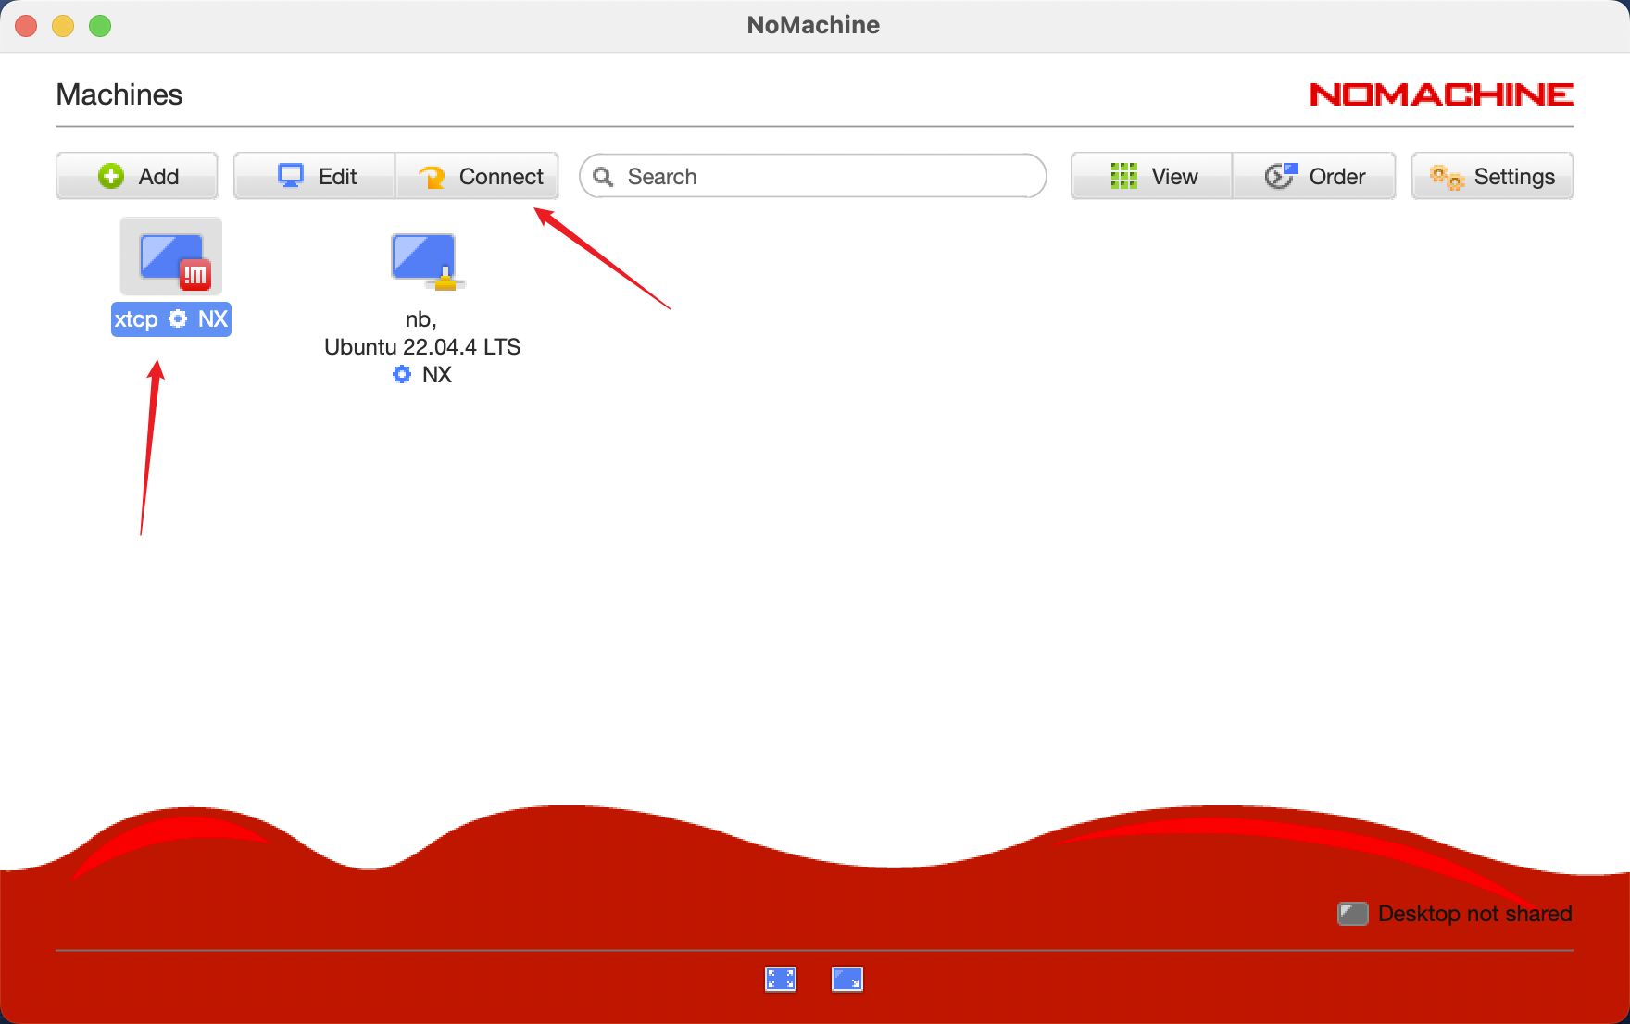The height and width of the screenshot is (1024, 1630).
Task: Click the resize-window icon in the footer
Action: [847, 979]
